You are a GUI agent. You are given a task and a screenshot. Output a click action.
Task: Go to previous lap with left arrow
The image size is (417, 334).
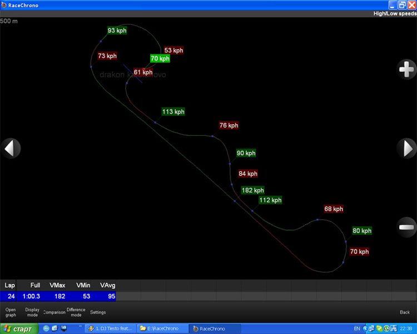pos(11,149)
